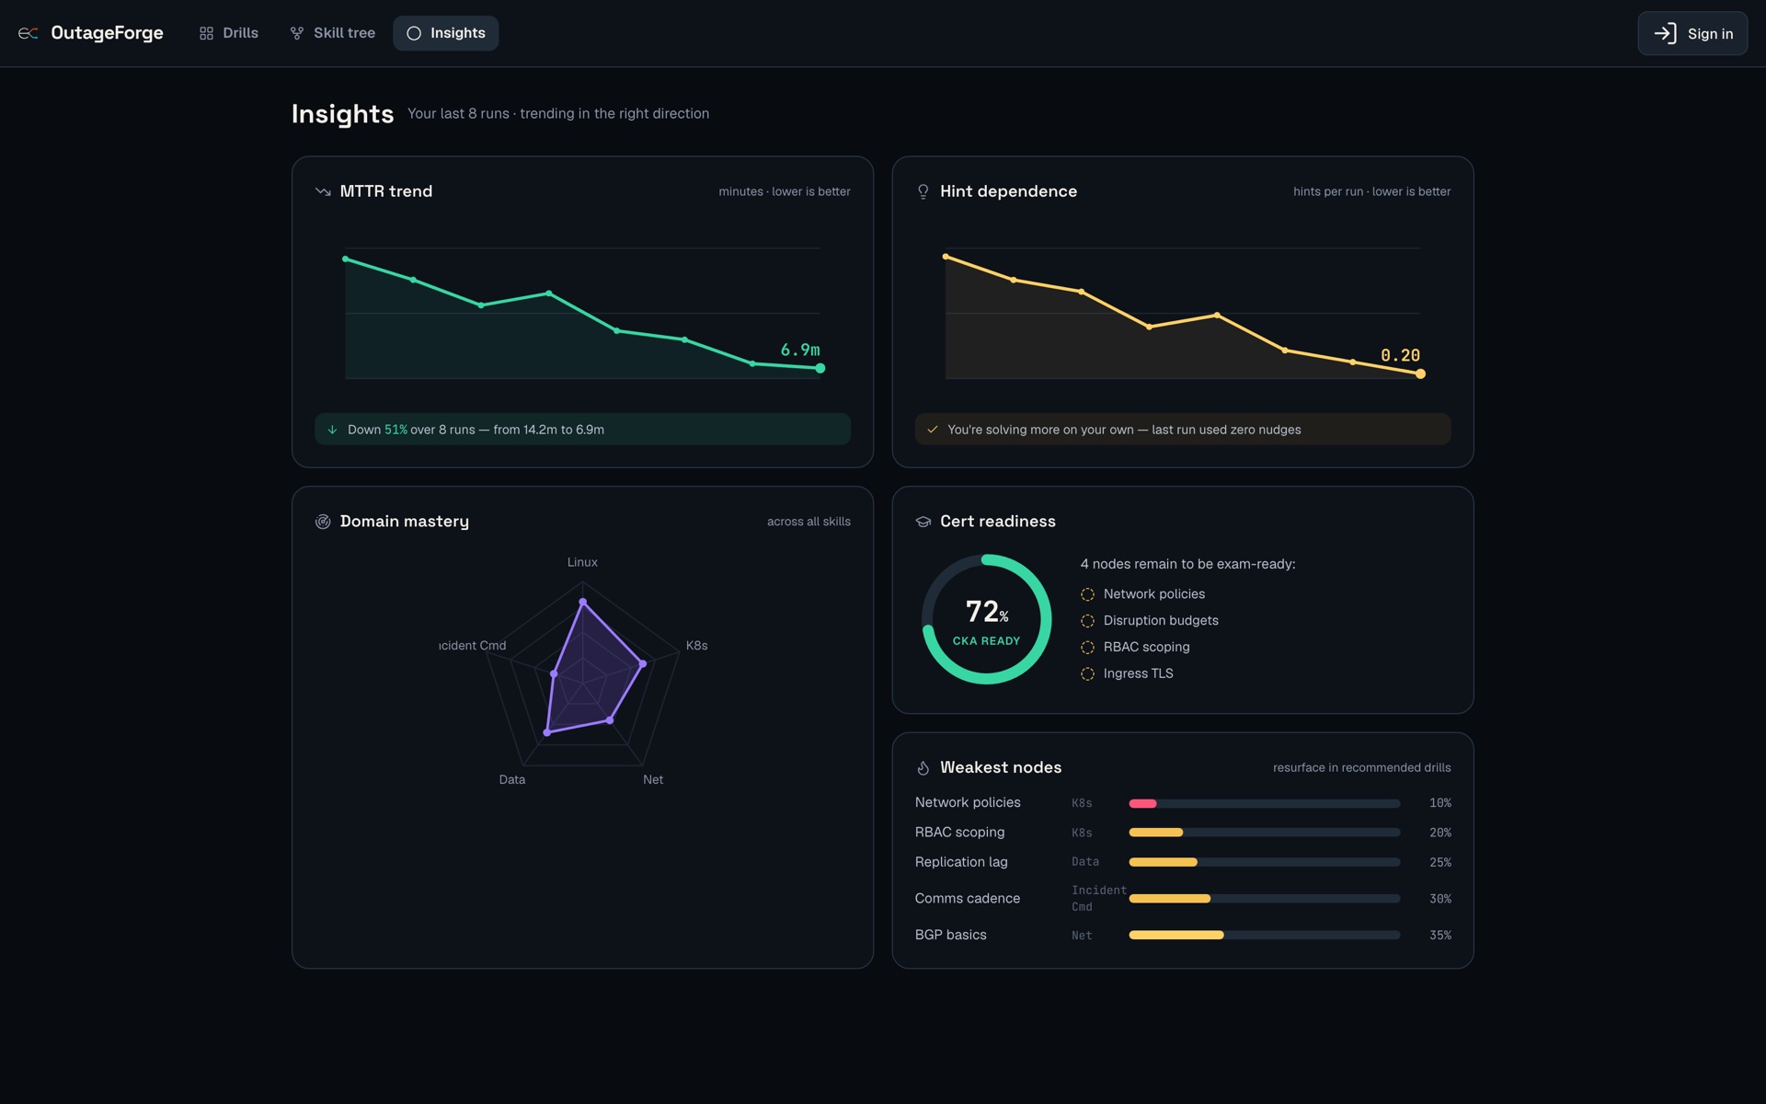
Task: Click the BGP basics 35% progress bar
Action: pos(1265,935)
